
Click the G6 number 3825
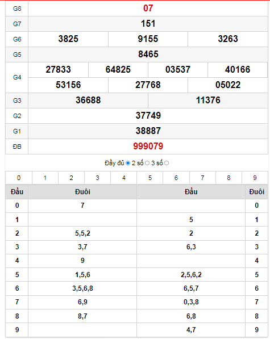pos(68,39)
